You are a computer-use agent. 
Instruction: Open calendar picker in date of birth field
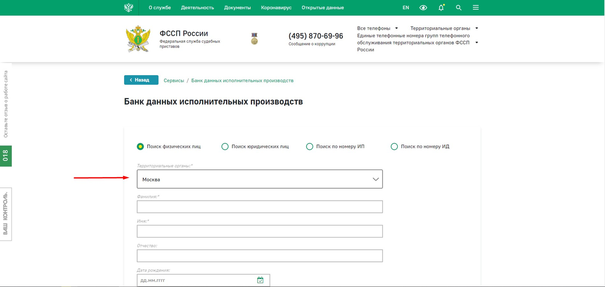tap(260, 280)
